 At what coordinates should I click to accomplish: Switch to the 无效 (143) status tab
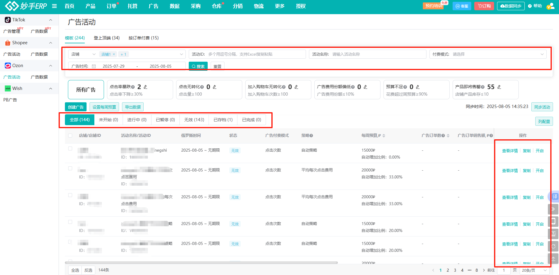pos(194,120)
